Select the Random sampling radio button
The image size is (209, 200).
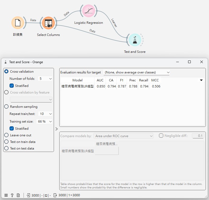pos(7,107)
